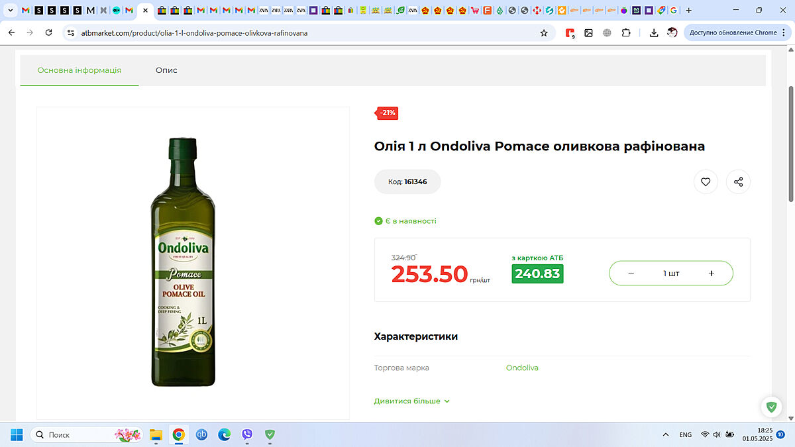Open File Explorer in the taskbar

pos(156,434)
